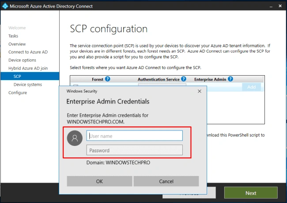Image resolution: width=287 pixels, height=203 pixels.
Task: Click the Enterprise Admin help icon
Action: [230, 79]
